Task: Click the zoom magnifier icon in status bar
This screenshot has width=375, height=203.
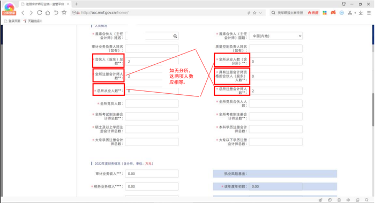Action: 366,200
